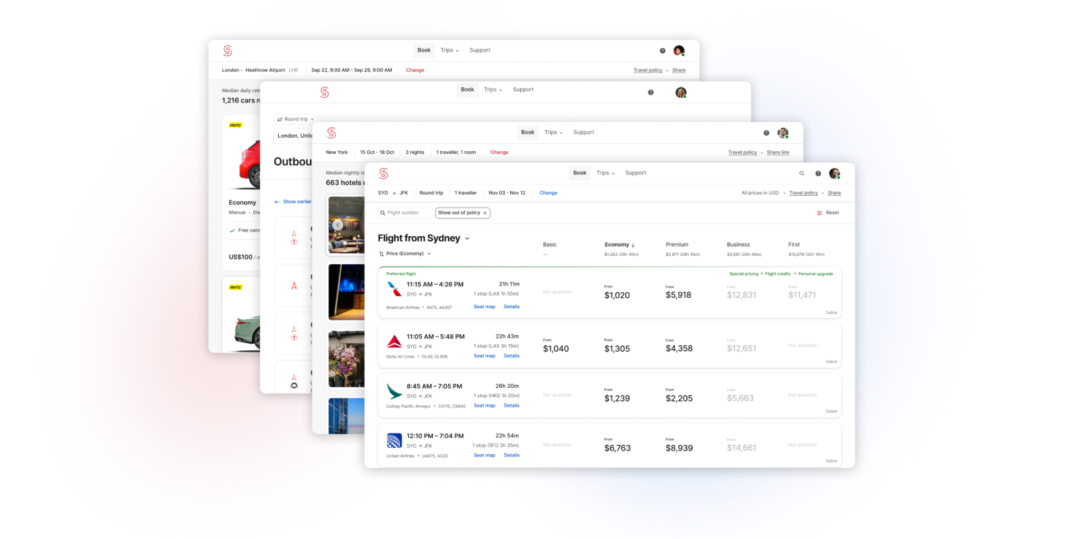Select Book tab in flights window

(580, 173)
